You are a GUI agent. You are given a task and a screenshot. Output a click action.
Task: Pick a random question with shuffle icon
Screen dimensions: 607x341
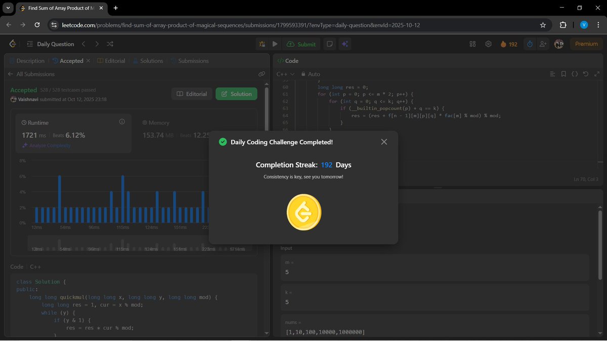[x=110, y=44]
